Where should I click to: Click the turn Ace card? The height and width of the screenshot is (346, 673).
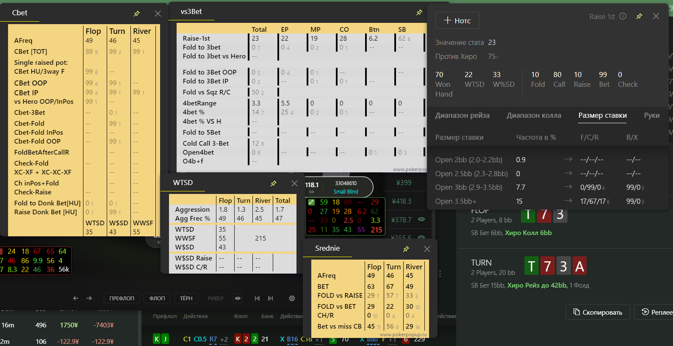579,266
